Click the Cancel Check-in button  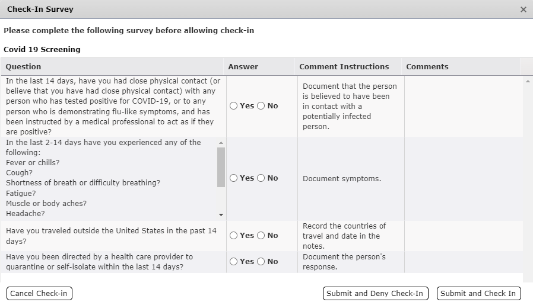[39, 294]
